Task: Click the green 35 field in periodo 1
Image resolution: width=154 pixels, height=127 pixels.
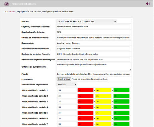Action: 122,90
